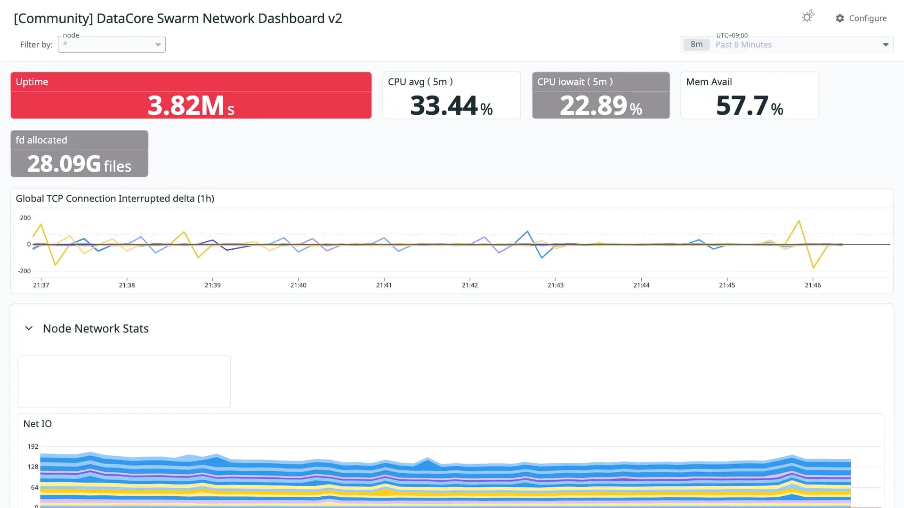This screenshot has height=508, width=904.
Task: Collapse the Node Network Stats section
Action: click(29, 328)
